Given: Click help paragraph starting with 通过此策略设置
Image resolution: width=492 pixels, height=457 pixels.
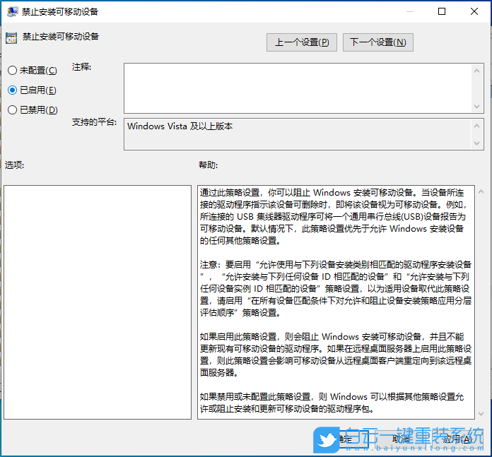Looking at the screenshot, I should [333, 217].
